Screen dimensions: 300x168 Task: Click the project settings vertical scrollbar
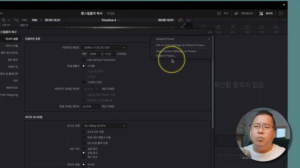click(212, 82)
